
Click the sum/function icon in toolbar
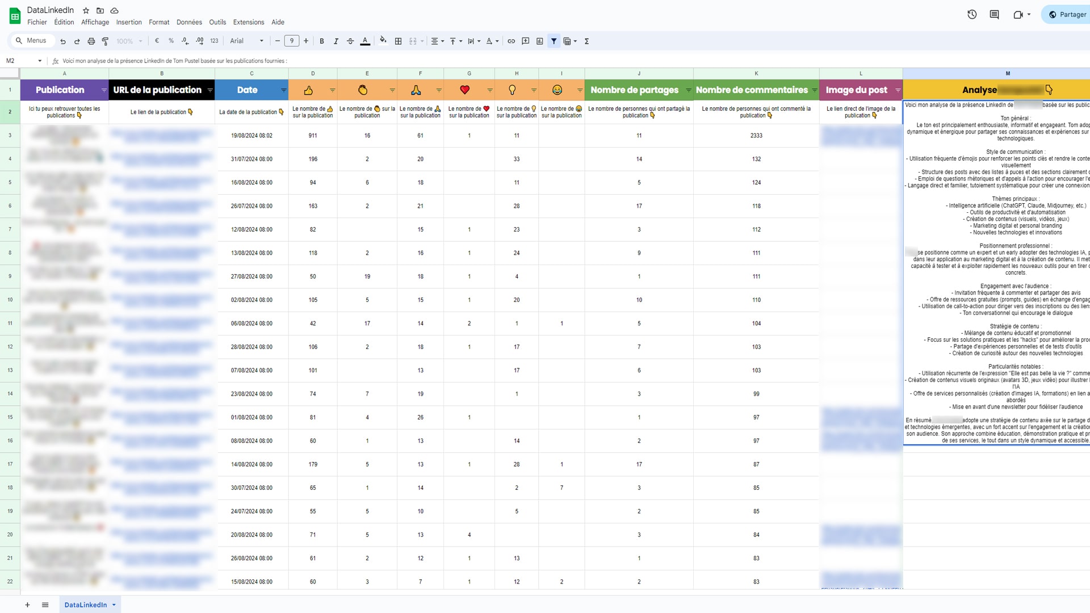[586, 40]
